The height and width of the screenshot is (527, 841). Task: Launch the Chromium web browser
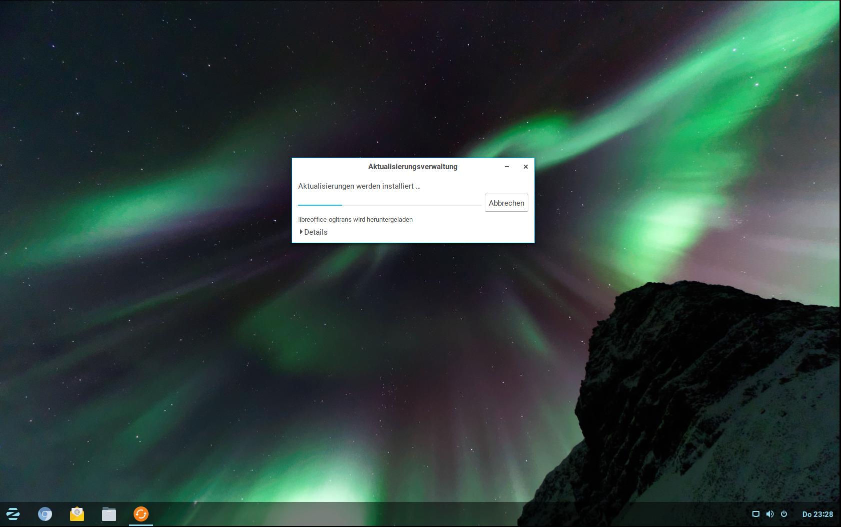point(45,514)
